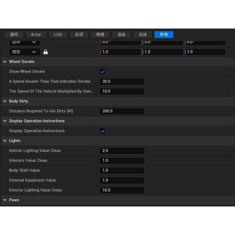The width and height of the screenshot is (235, 235).
Task: Collapse the Pawn category
Action: click(x=5, y=200)
